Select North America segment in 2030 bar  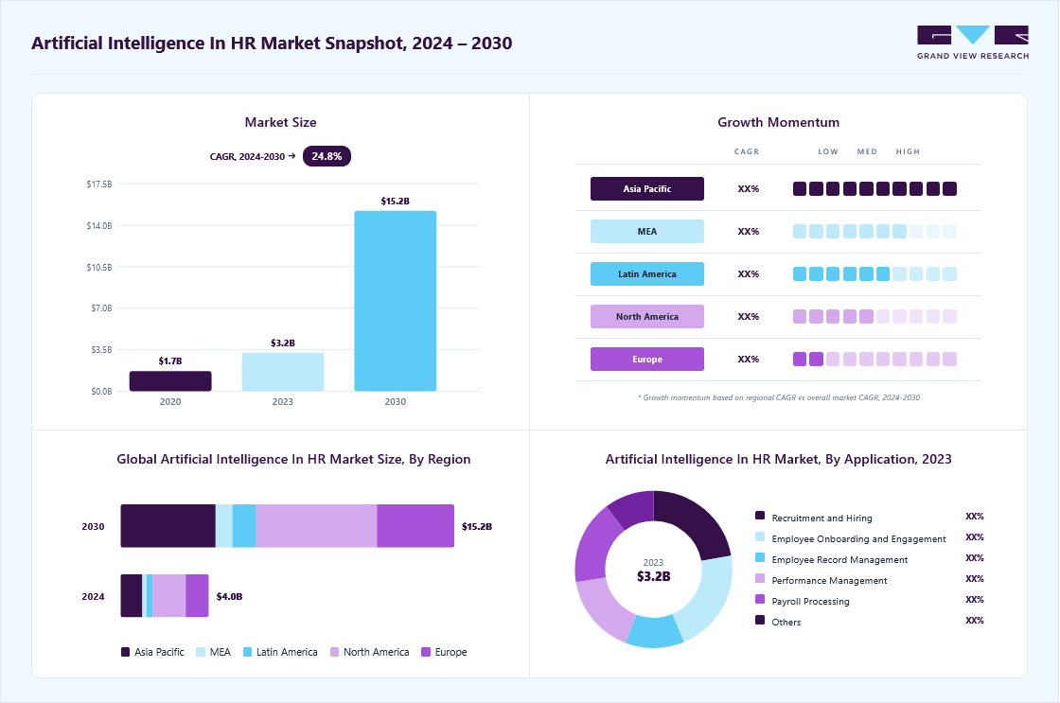click(316, 526)
